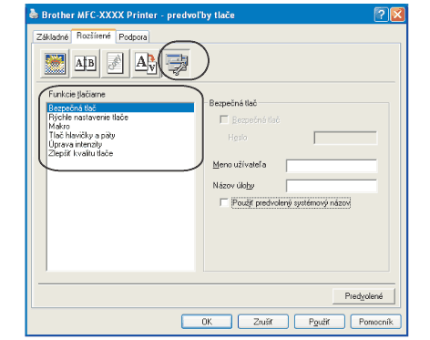Select Tlač hlavičky a päty item
This screenshot has height=340, width=430.
pyautogui.click(x=82, y=135)
